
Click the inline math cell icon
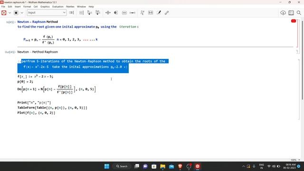151,13
